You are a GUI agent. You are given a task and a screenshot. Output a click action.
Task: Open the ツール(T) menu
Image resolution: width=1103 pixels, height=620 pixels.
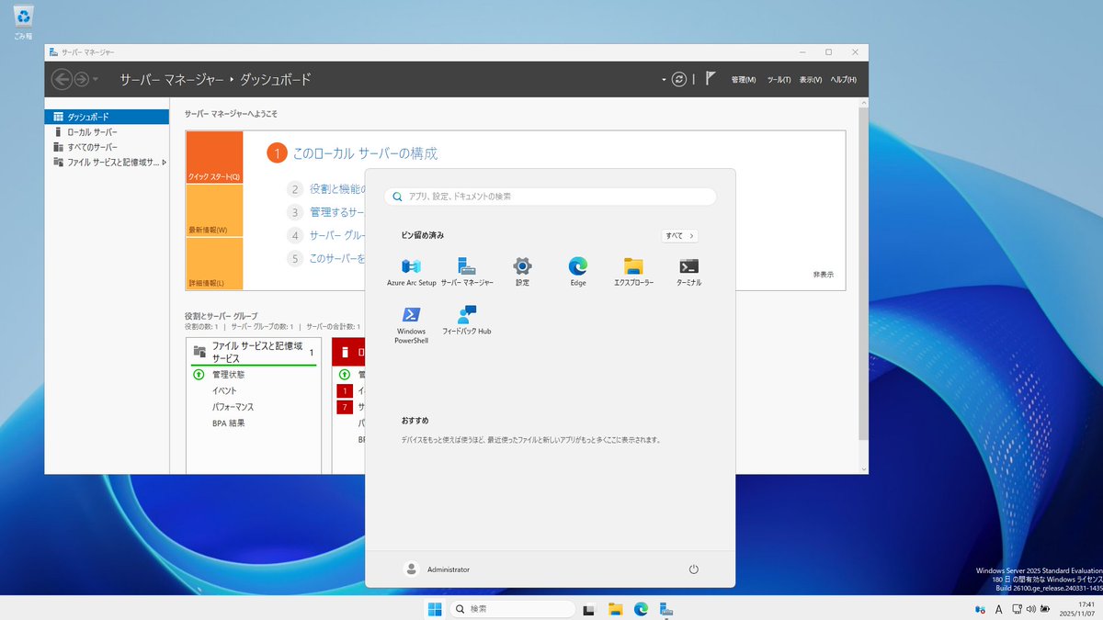[779, 79]
